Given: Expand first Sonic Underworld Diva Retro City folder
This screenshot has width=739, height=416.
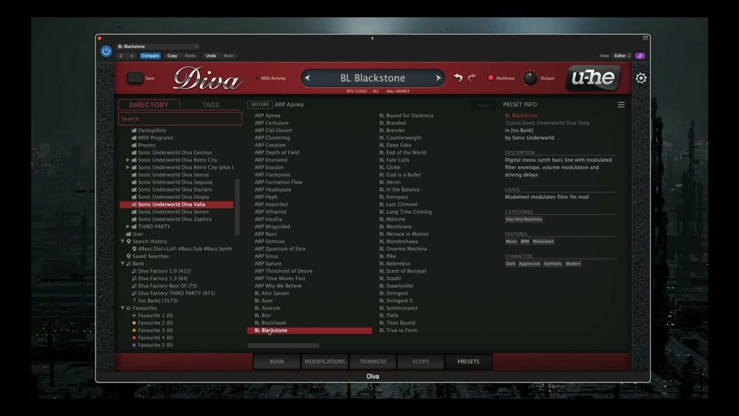Looking at the screenshot, I should click(128, 160).
